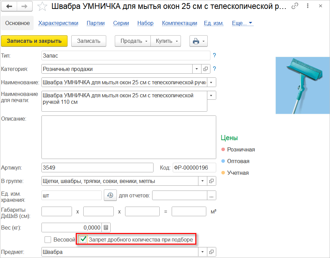Open the Предмет record with the open icon
330x258 pixels.
click(x=211, y=252)
